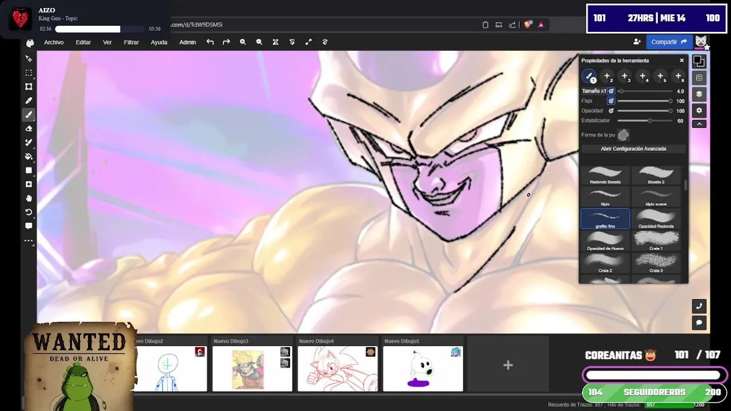Image resolution: width=731 pixels, height=411 pixels.
Task: Select the Rotate view tool
Action: (29, 212)
